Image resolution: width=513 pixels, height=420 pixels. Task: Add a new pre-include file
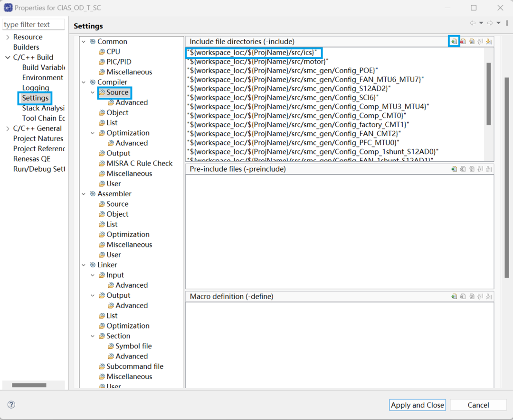click(454, 169)
